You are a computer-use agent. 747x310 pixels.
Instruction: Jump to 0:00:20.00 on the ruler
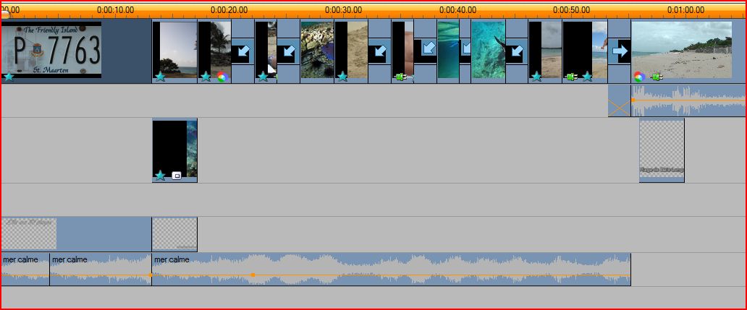[229, 9]
